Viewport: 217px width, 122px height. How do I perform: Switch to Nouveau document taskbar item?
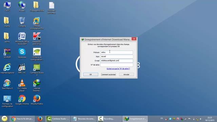click(83, 119)
